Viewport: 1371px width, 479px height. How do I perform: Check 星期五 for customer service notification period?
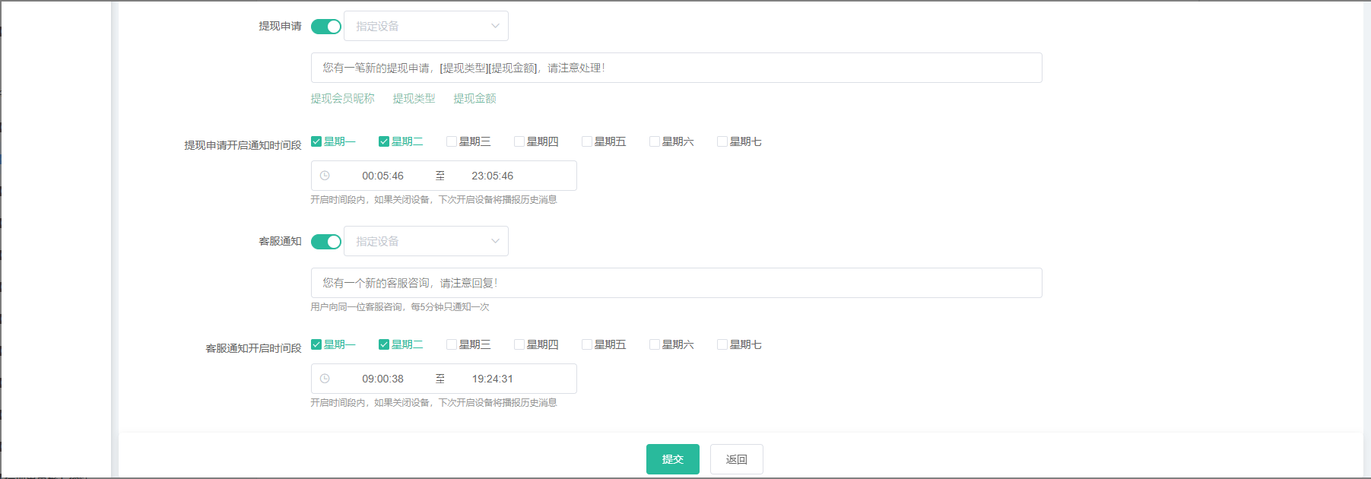point(587,344)
